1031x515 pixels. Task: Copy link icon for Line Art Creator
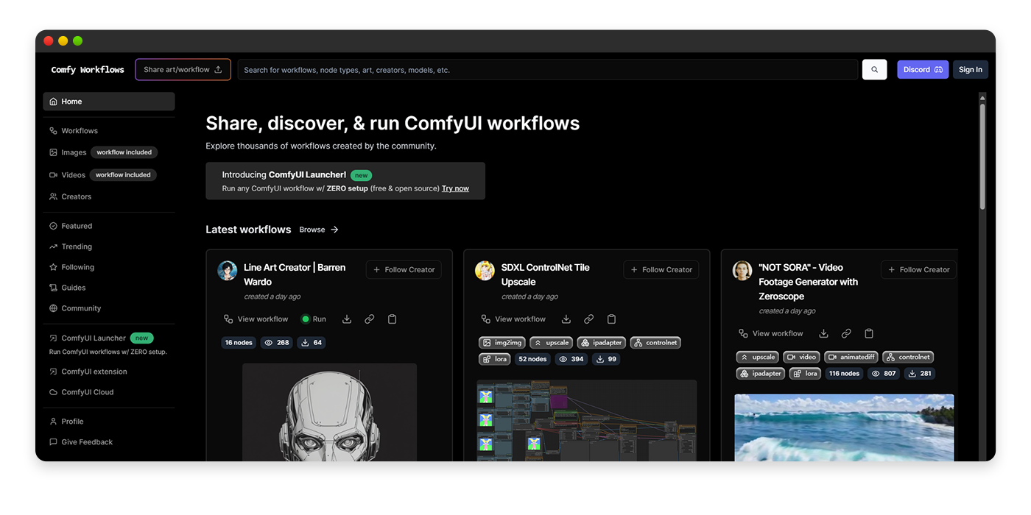click(x=370, y=319)
